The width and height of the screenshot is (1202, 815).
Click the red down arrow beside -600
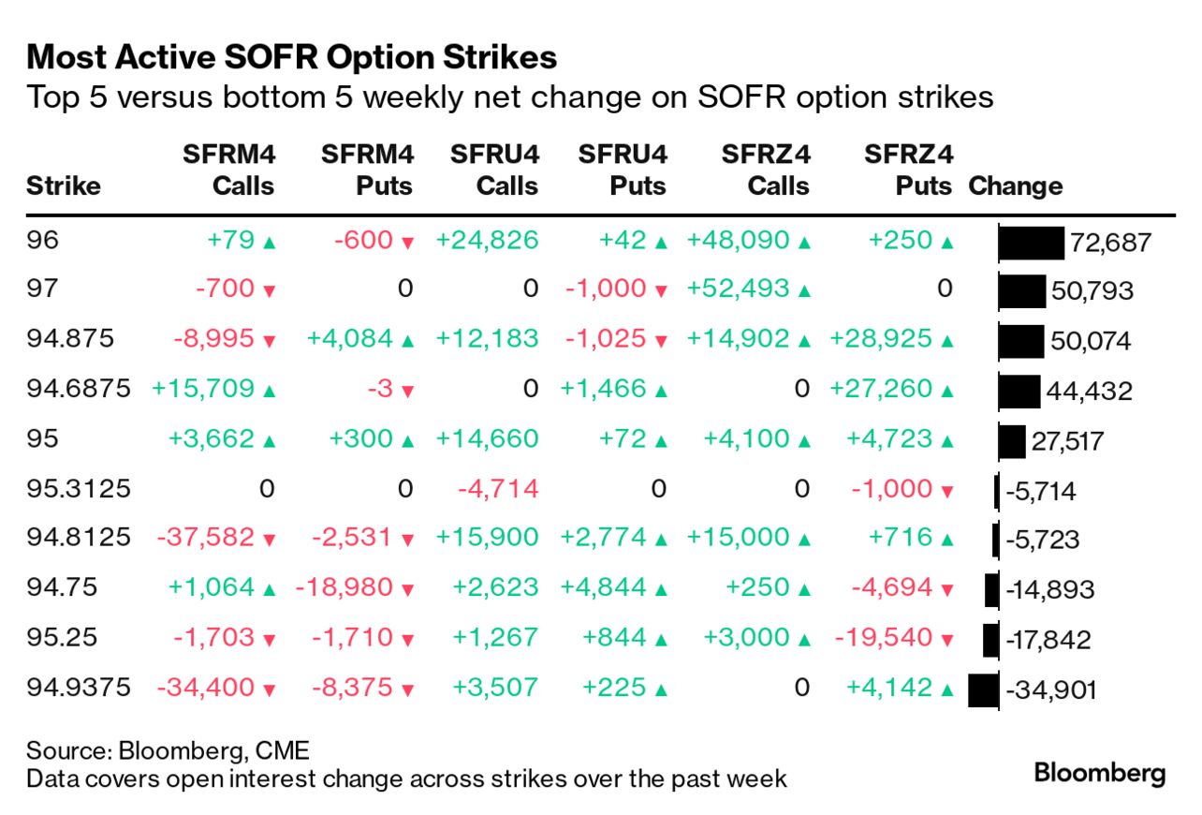pos(407,243)
